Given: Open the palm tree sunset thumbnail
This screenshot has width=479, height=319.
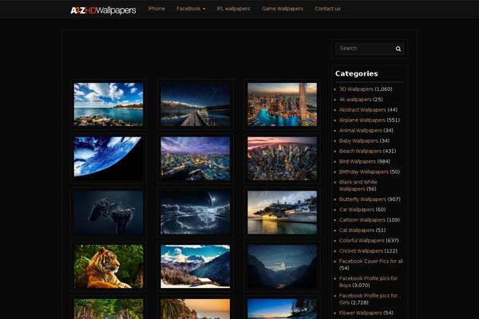Looking at the screenshot, I should pos(196,309).
